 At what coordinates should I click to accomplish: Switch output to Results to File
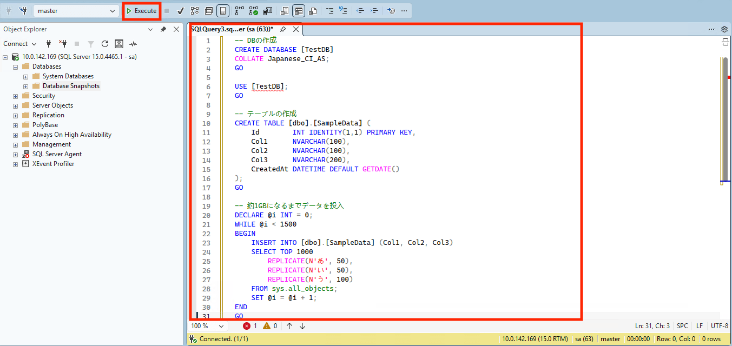click(x=313, y=11)
